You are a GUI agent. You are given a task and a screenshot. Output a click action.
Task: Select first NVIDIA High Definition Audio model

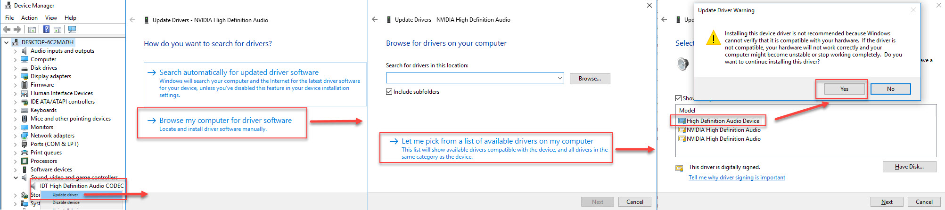pyautogui.click(x=723, y=130)
